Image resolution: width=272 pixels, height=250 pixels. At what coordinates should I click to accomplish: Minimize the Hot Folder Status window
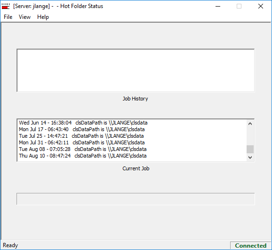(218, 7)
